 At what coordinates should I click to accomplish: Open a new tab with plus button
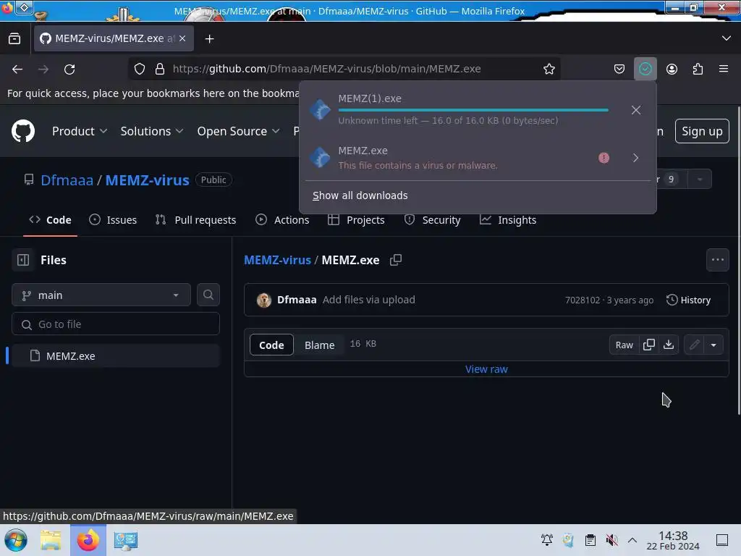[x=209, y=39]
